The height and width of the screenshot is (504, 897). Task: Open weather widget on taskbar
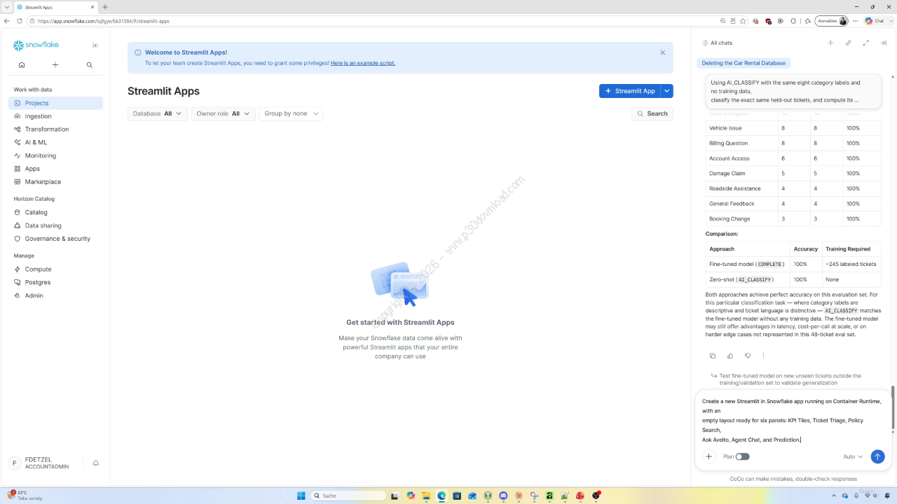25,496
